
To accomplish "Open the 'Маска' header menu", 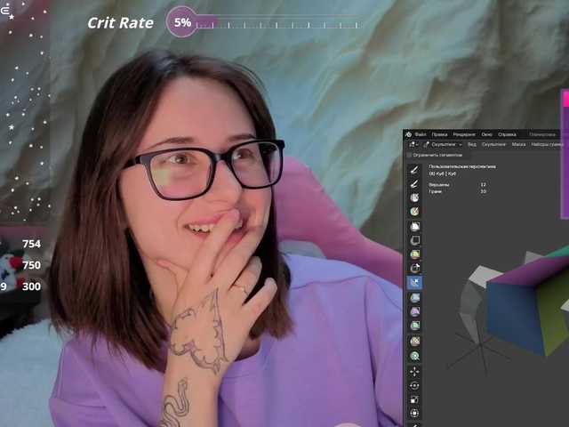I will [518, 144].
